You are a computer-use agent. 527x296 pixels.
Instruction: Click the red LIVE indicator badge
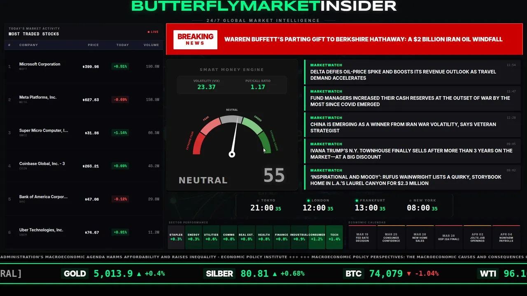pyautogui.click(x=153, y=32)
